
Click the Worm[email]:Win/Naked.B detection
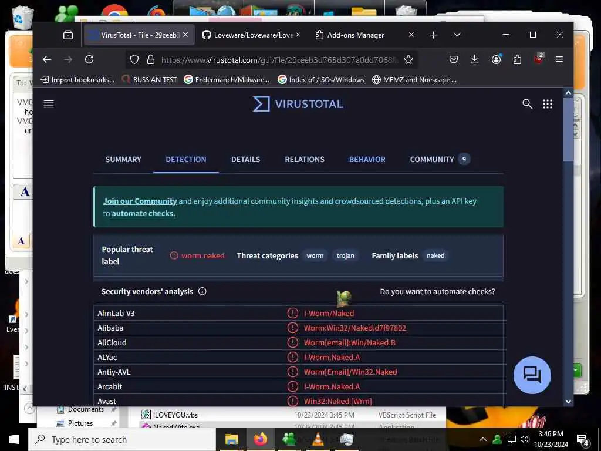pyautogui.click(x=350, y=342)
